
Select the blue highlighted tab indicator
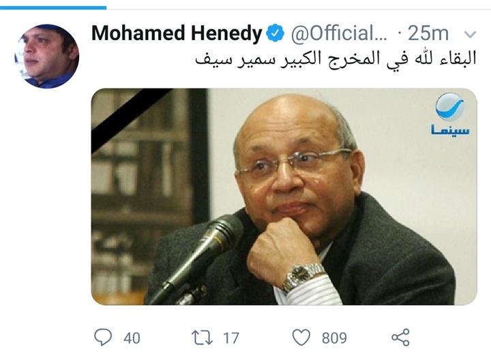coord(53,7)
